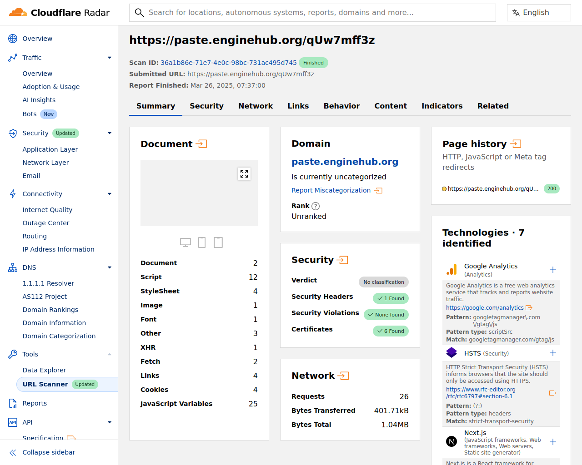Switch to the Security tab
Screen dimensions: 582x465
(x=206, y=106)
